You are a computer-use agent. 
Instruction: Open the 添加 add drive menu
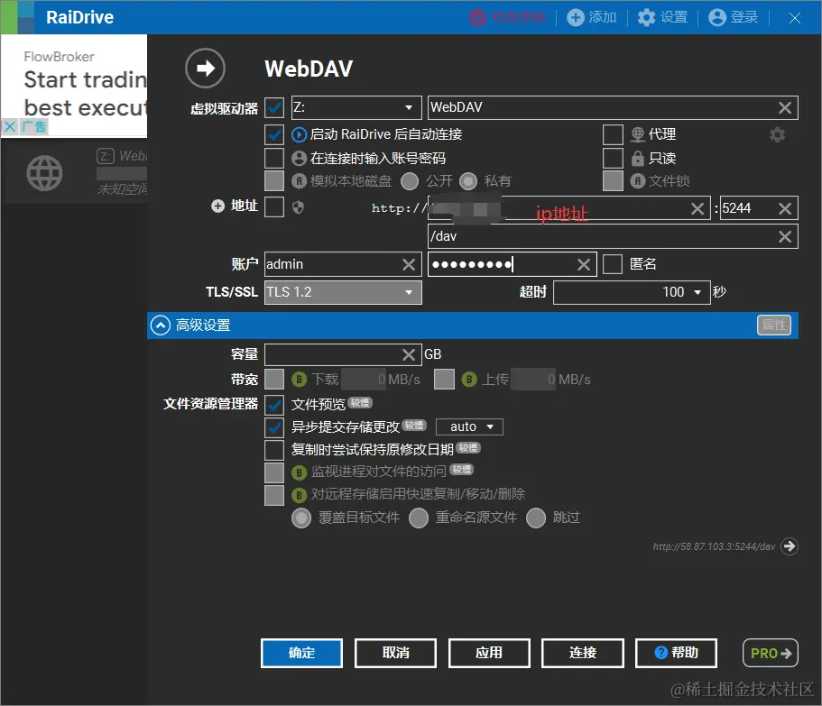[x=591, y=17]
